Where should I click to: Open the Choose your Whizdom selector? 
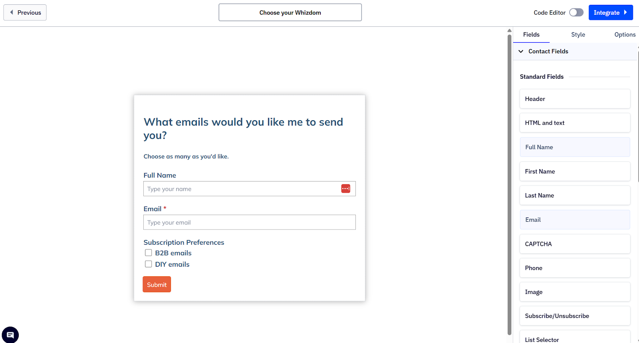[290, 12]
